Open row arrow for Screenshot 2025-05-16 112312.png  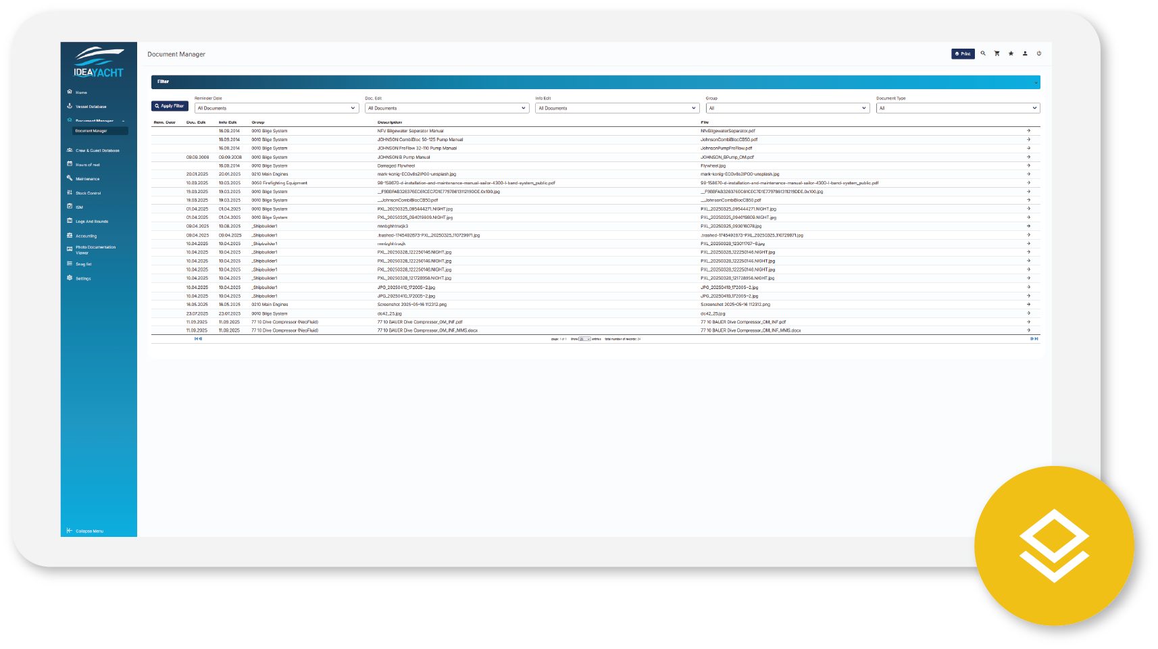tap(1028, 305)
